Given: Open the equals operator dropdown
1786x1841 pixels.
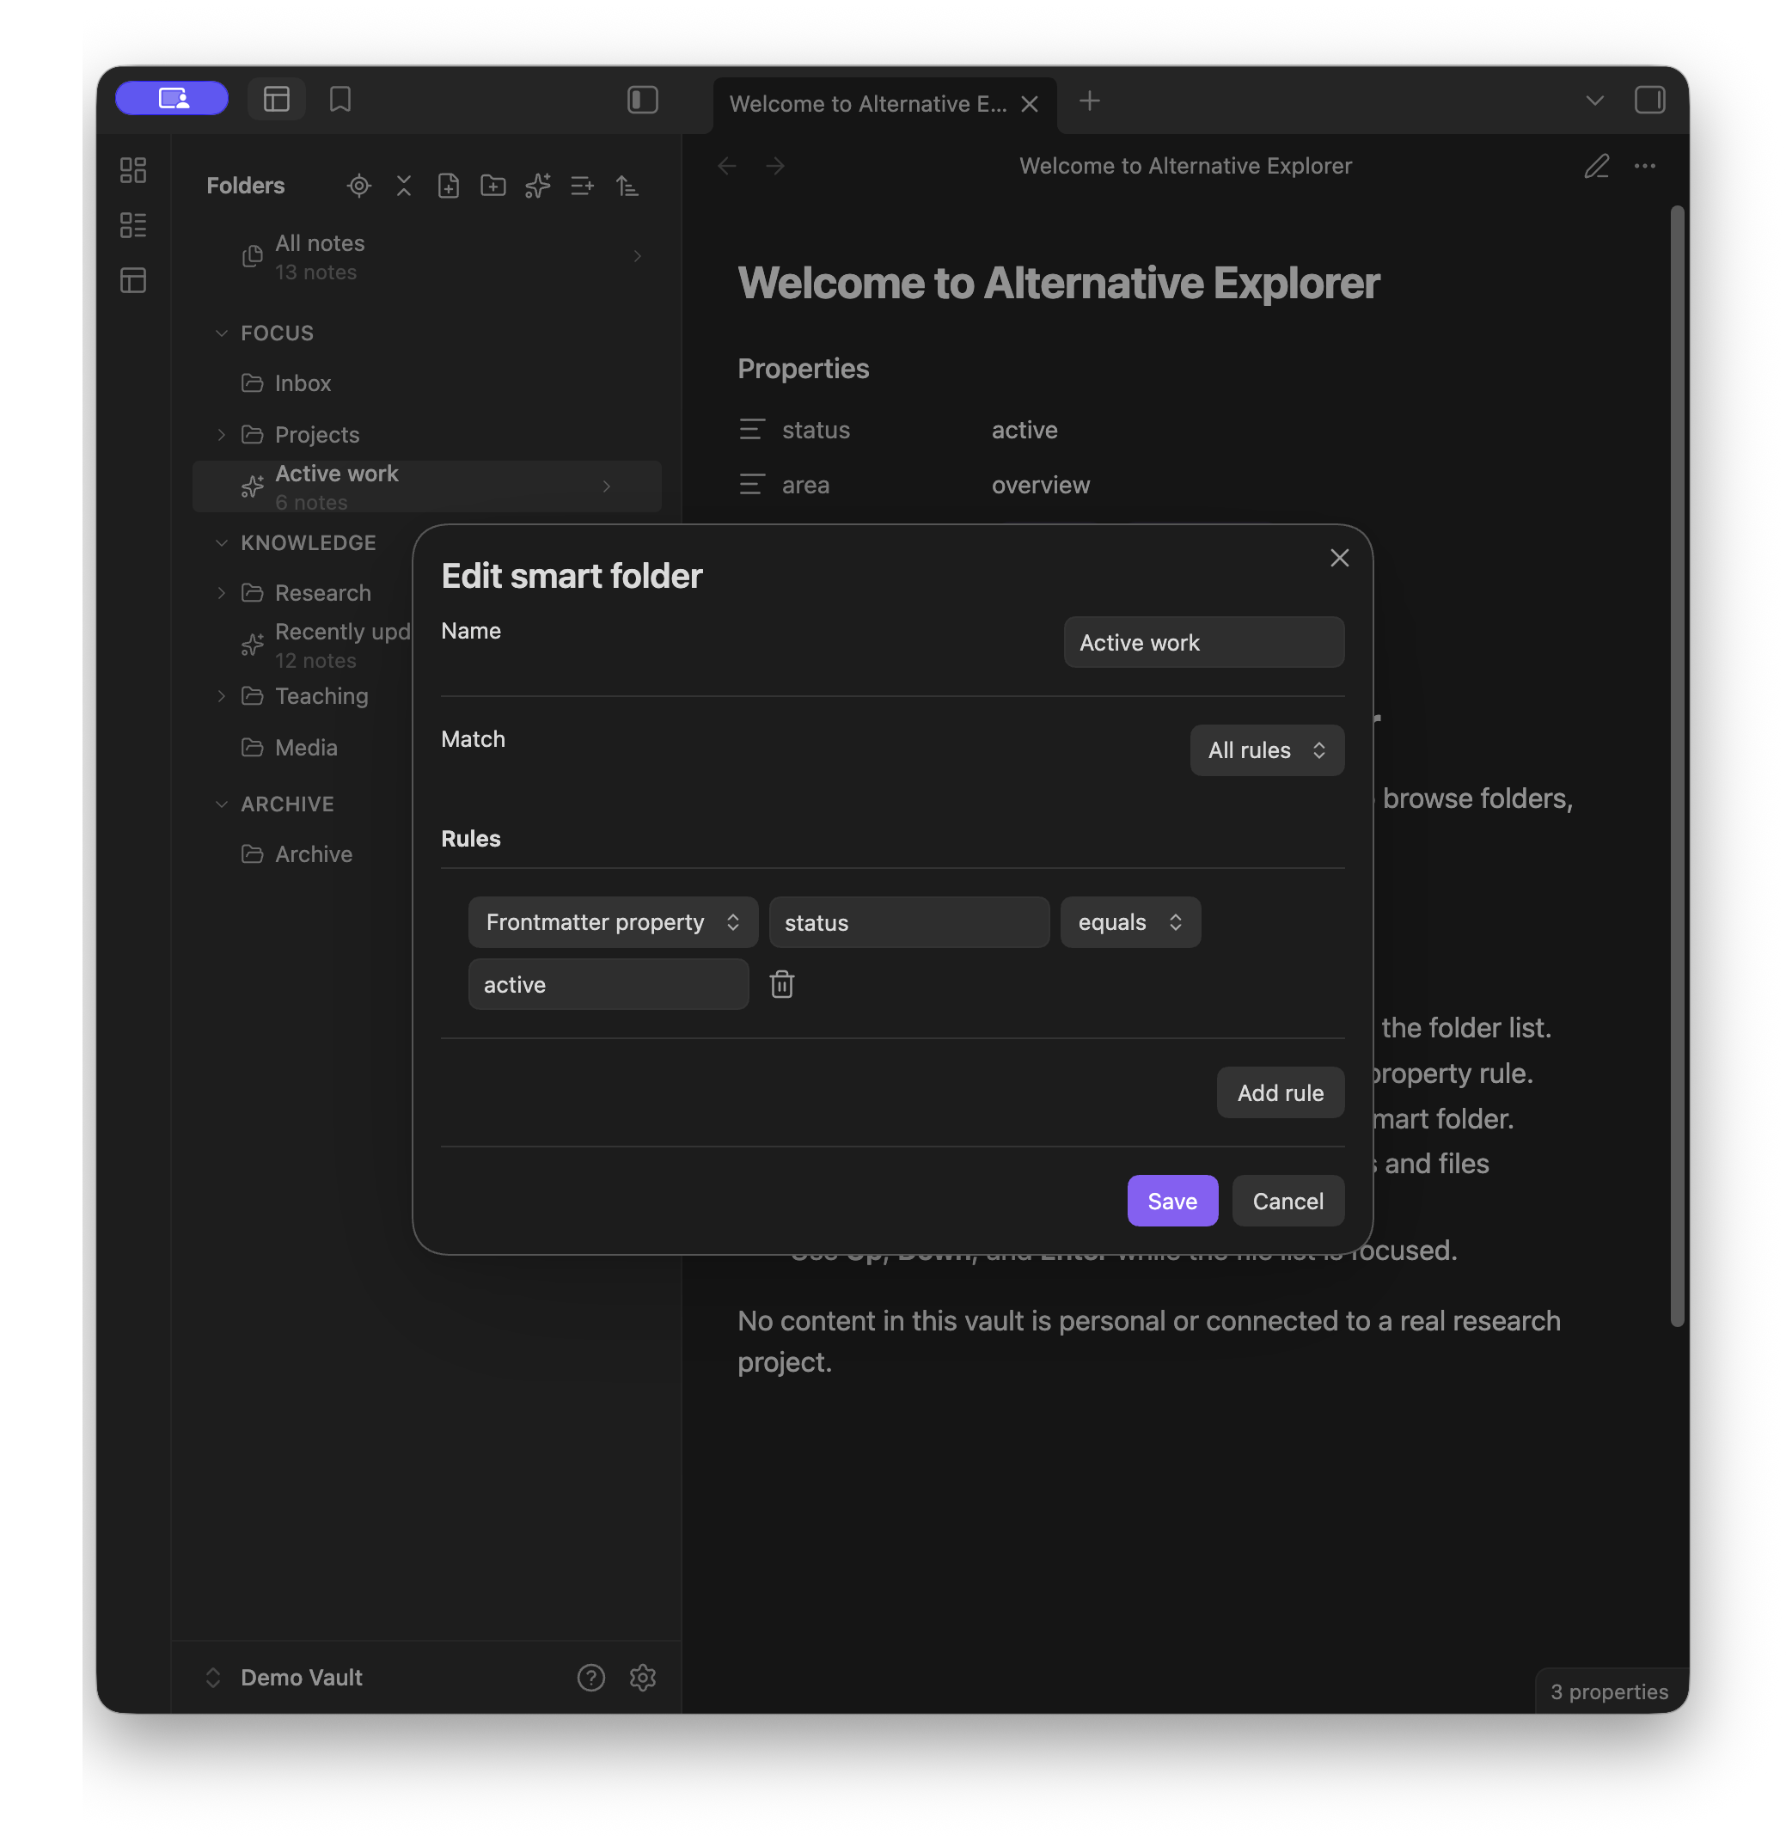Looking at the screenshot, I should click(x=1130, y=922).
